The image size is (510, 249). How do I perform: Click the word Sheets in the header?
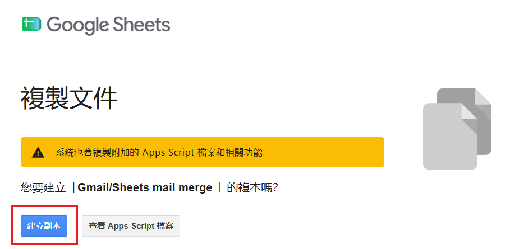click(140, 25)
